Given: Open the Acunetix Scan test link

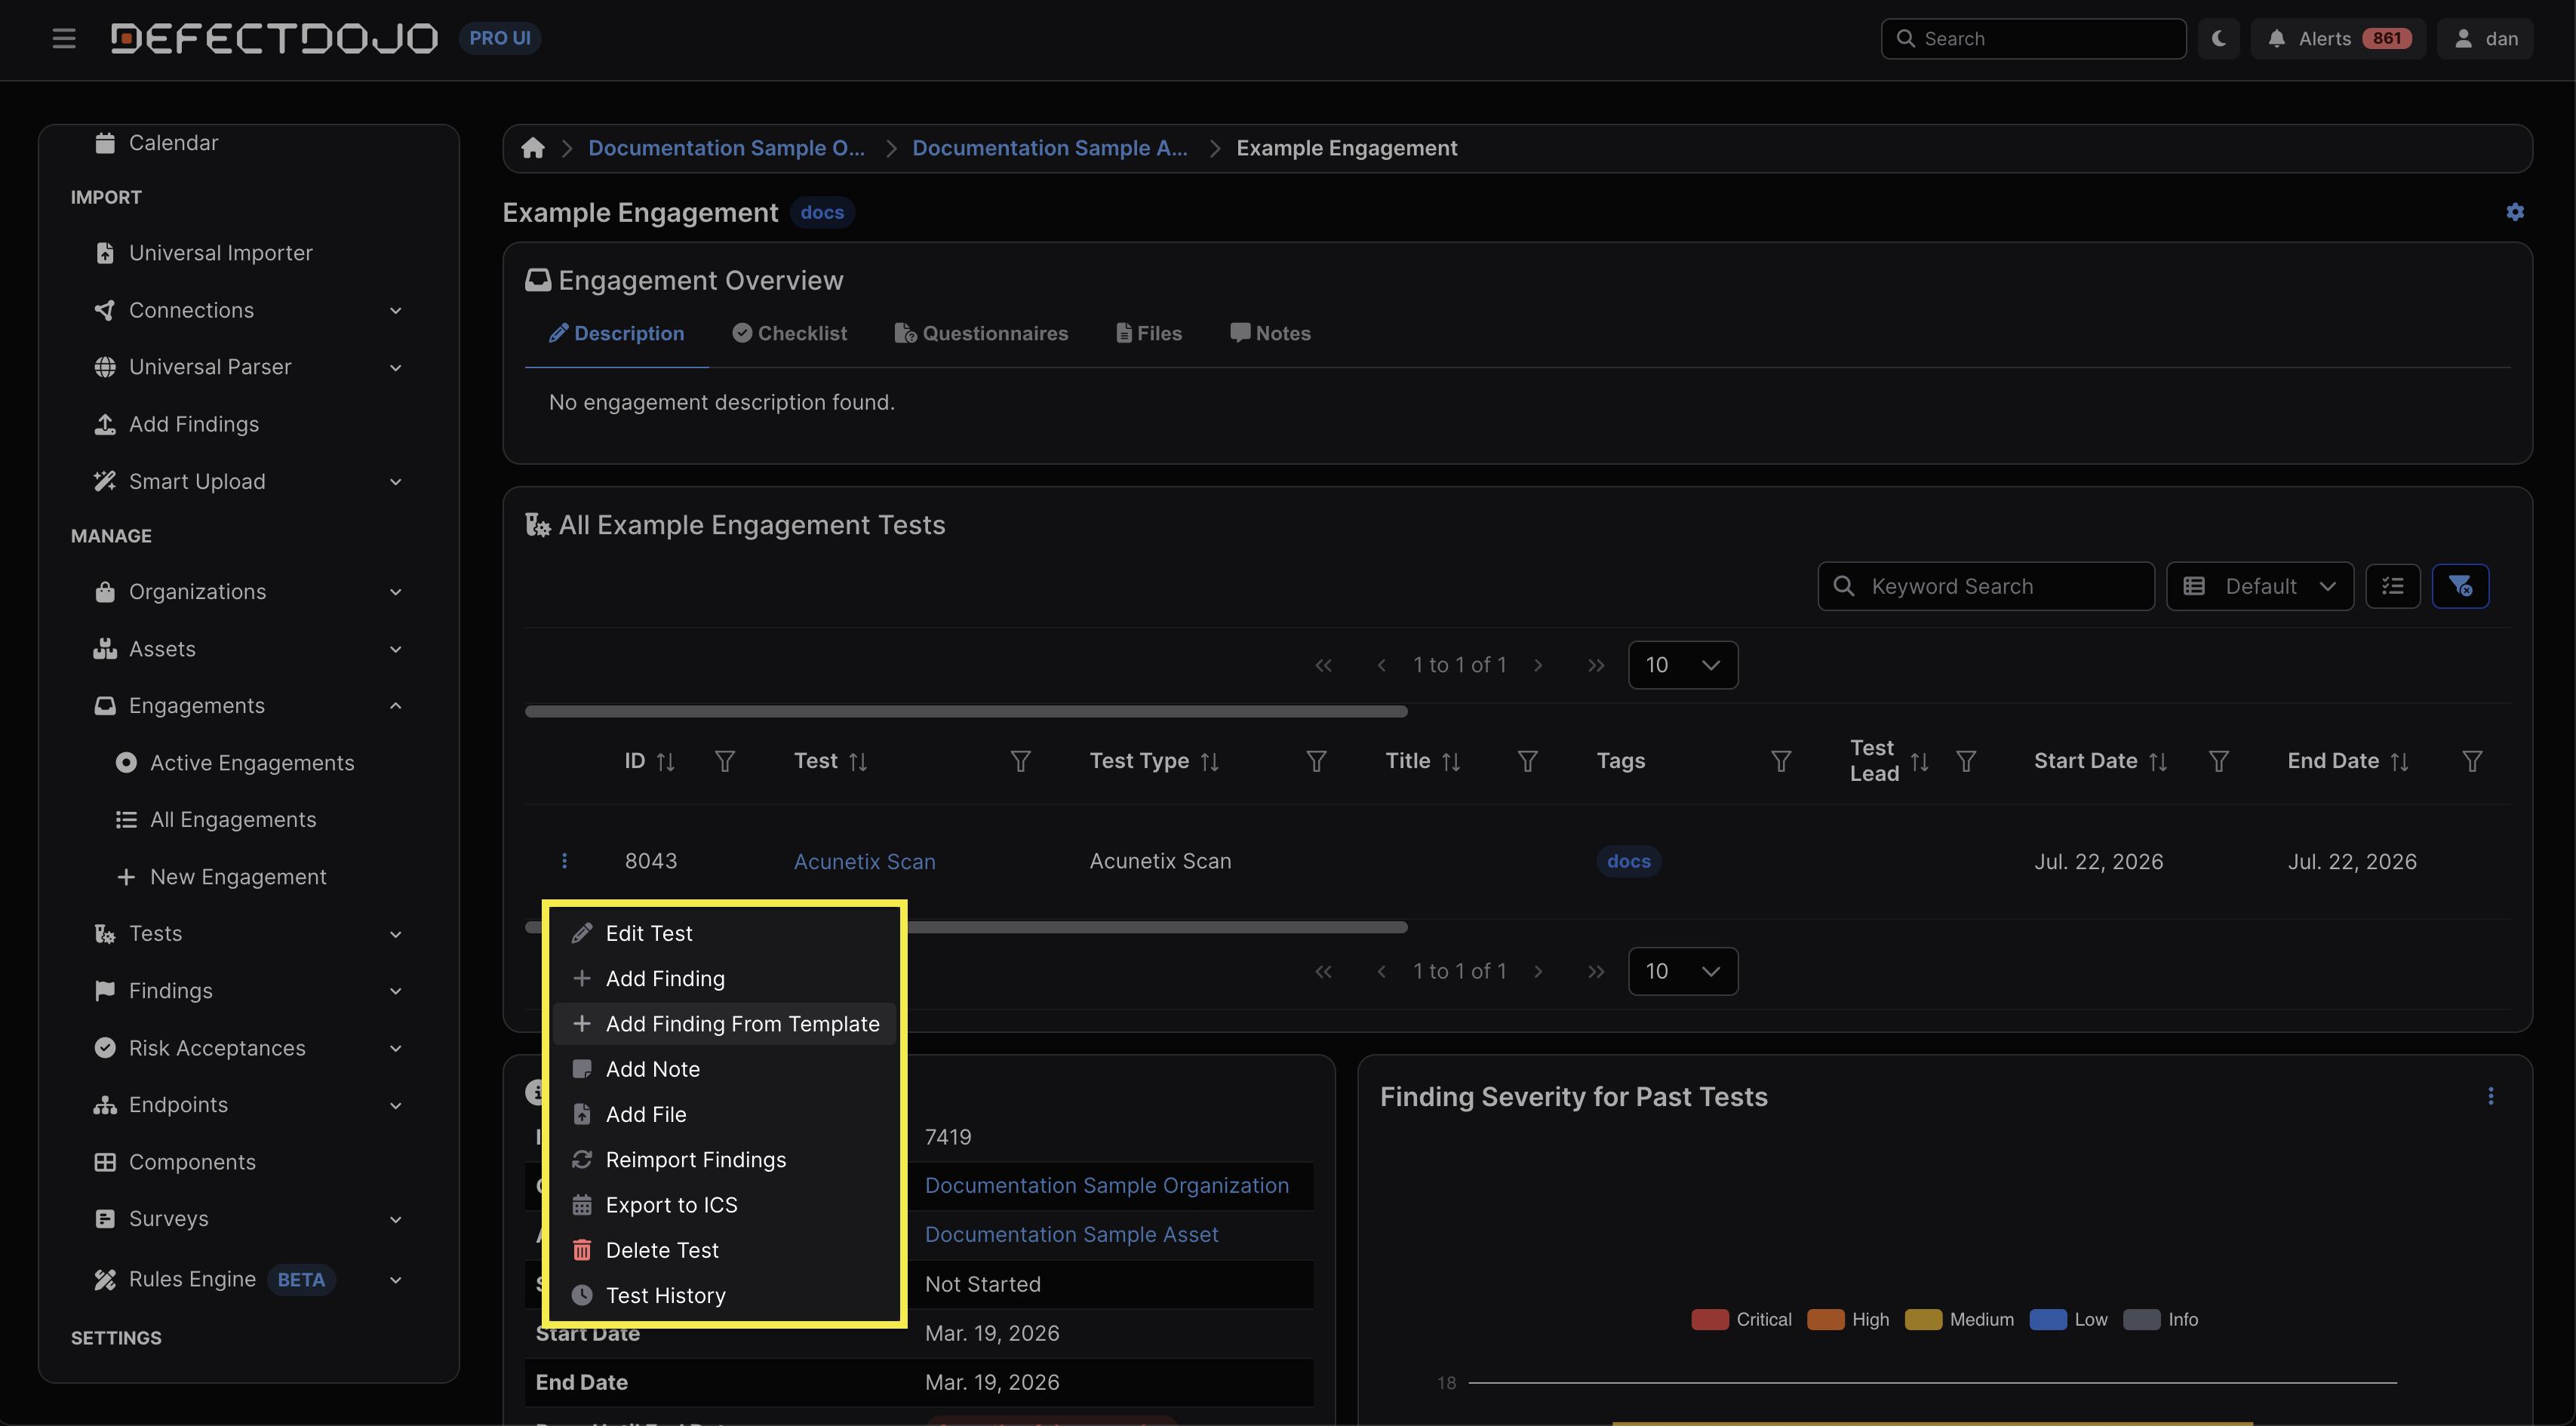Looking at the screenshot, I should click(x=864, y=862).
